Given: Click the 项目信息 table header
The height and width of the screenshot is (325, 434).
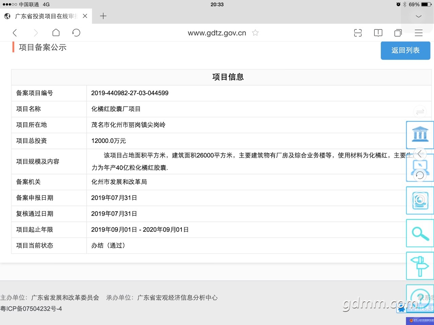Looking at the screenshot, I should click(x=228, y=77).
